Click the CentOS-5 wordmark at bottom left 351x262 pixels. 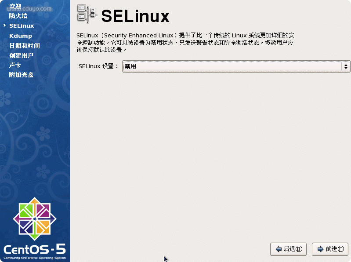tap(35, 251)
